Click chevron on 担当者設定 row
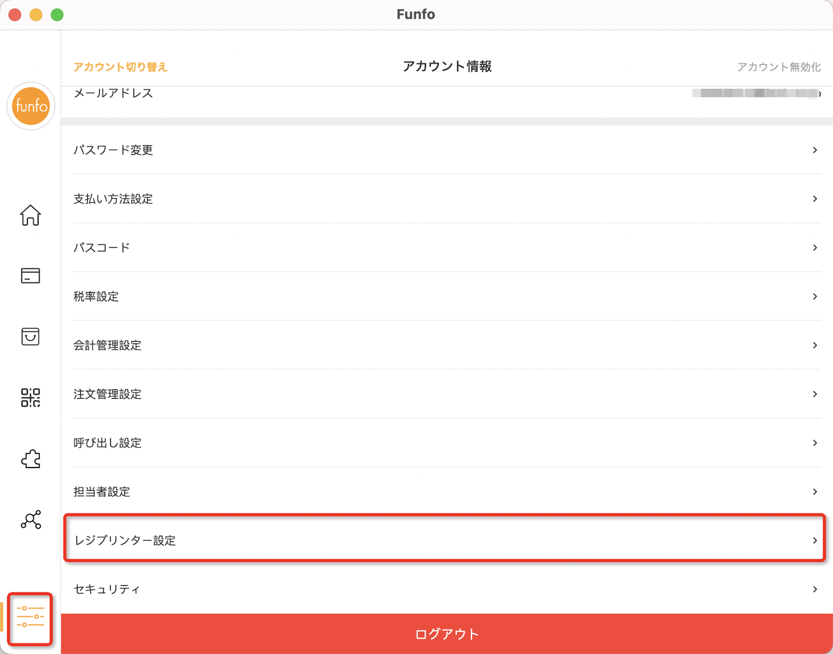 tap(815, 491)
